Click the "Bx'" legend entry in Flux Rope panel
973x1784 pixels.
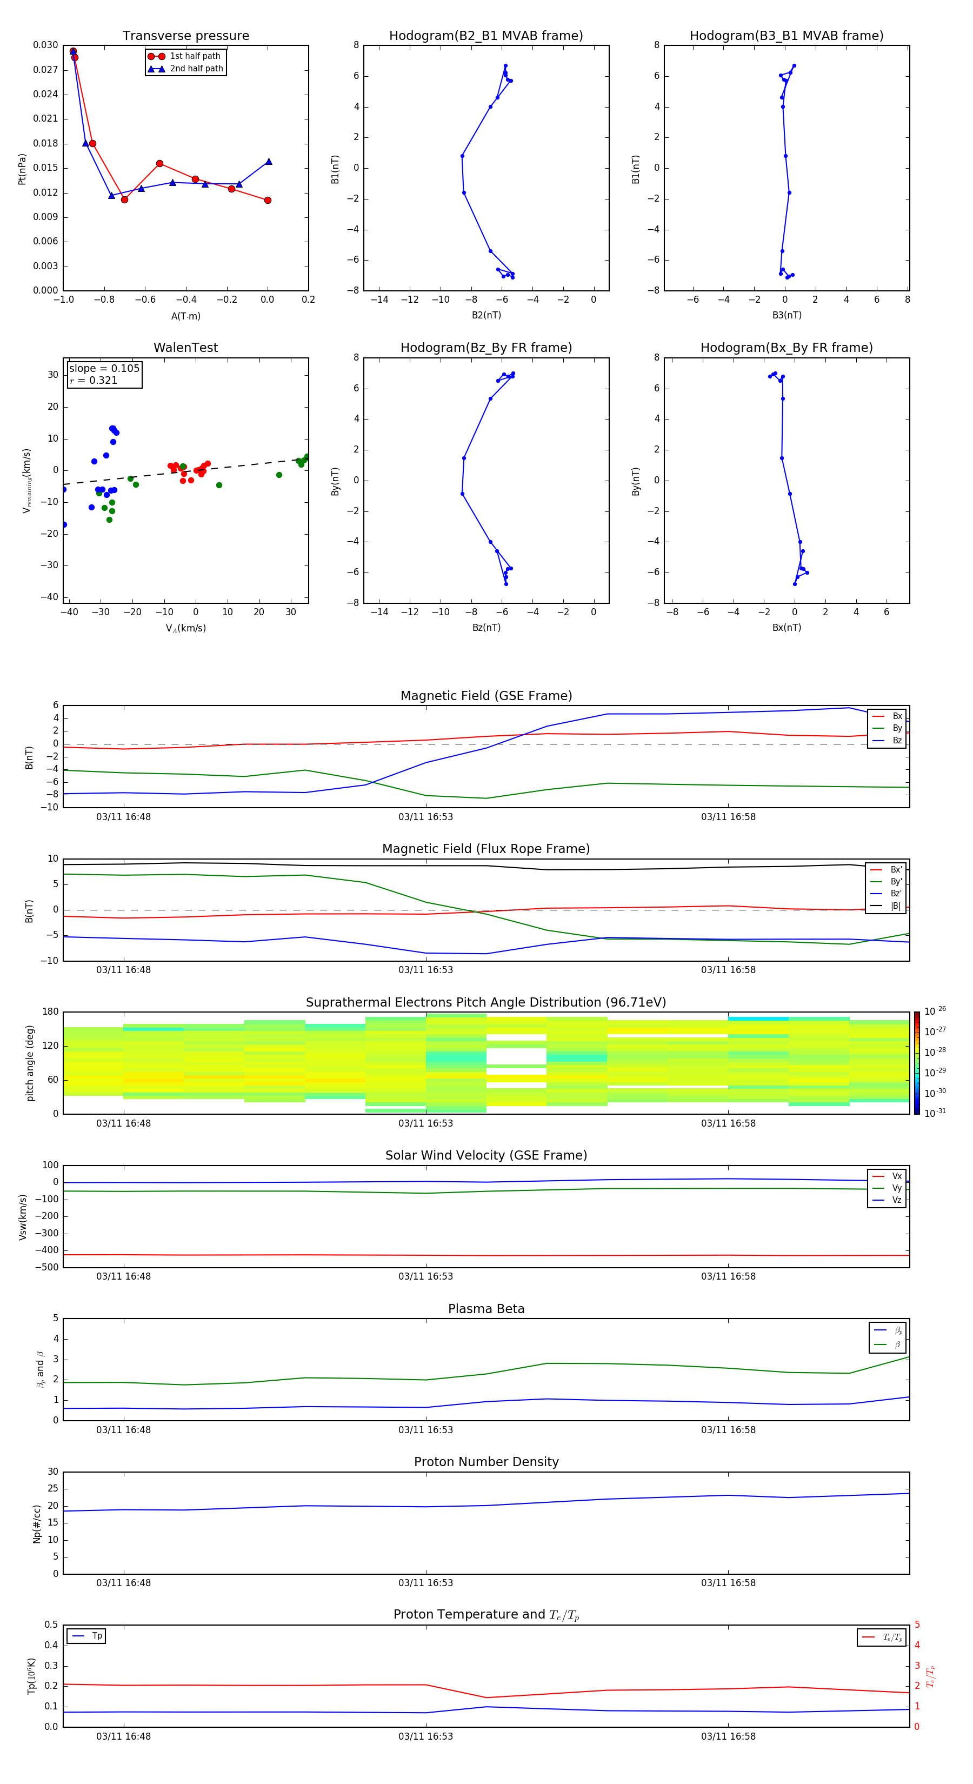pyautogui.click(x=887, y=870)
